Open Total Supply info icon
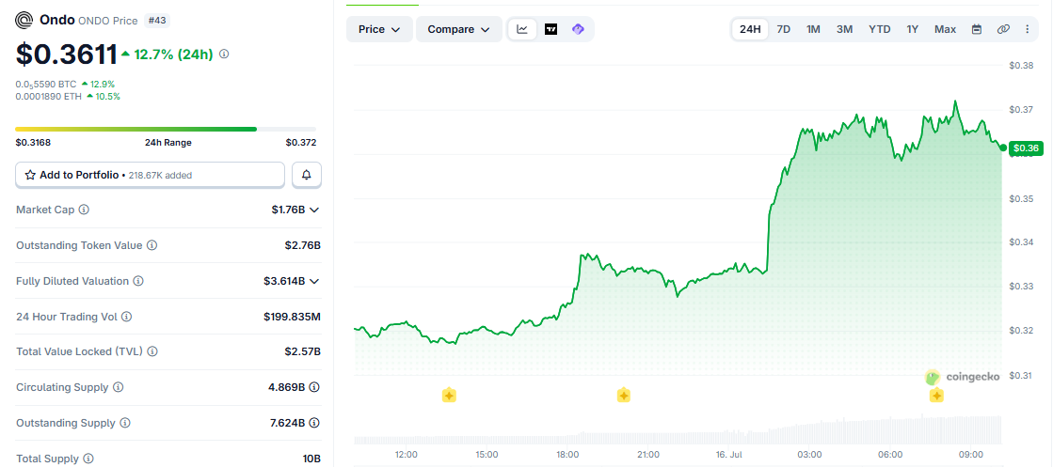1053x467 pixels. [88, 459]
